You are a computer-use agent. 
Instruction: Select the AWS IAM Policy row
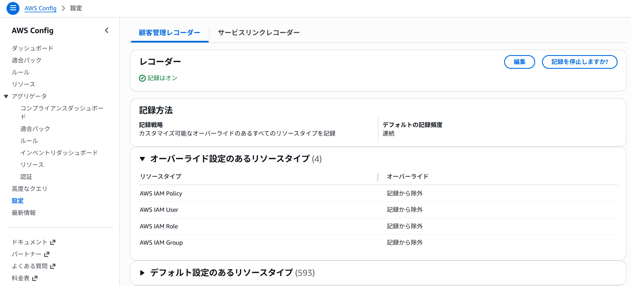pos(161,194)
